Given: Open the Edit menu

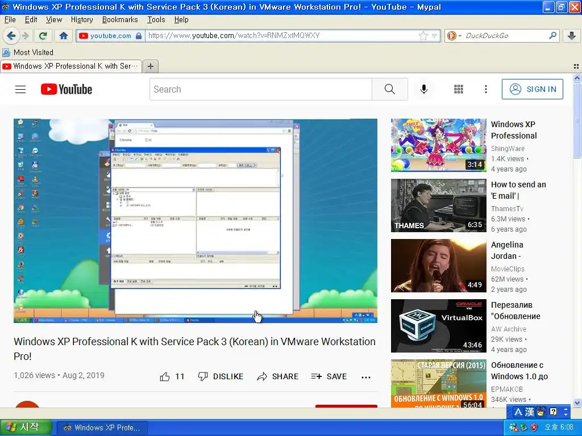Looking at the screenshot, I should pyautogui.click(x=31, y=20).
